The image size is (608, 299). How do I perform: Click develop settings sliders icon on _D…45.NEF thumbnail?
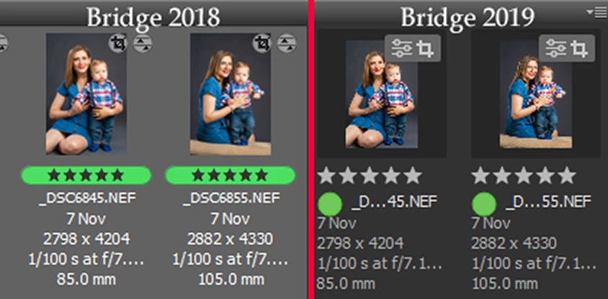pos(401,49)
